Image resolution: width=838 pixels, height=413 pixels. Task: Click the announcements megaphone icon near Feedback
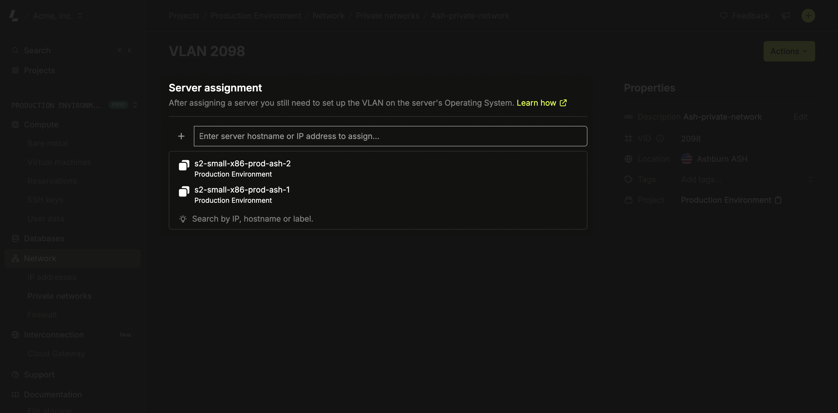click(x=786, y=16)
